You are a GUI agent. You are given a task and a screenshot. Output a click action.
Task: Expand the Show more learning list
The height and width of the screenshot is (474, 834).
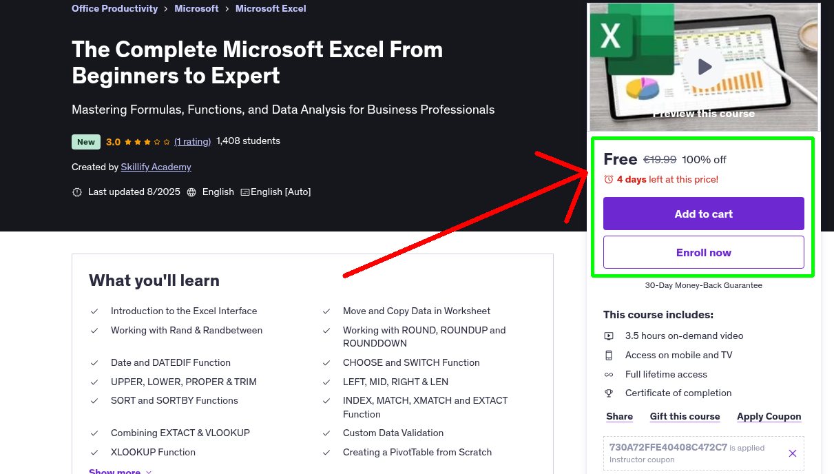click(x=121, y=471)
